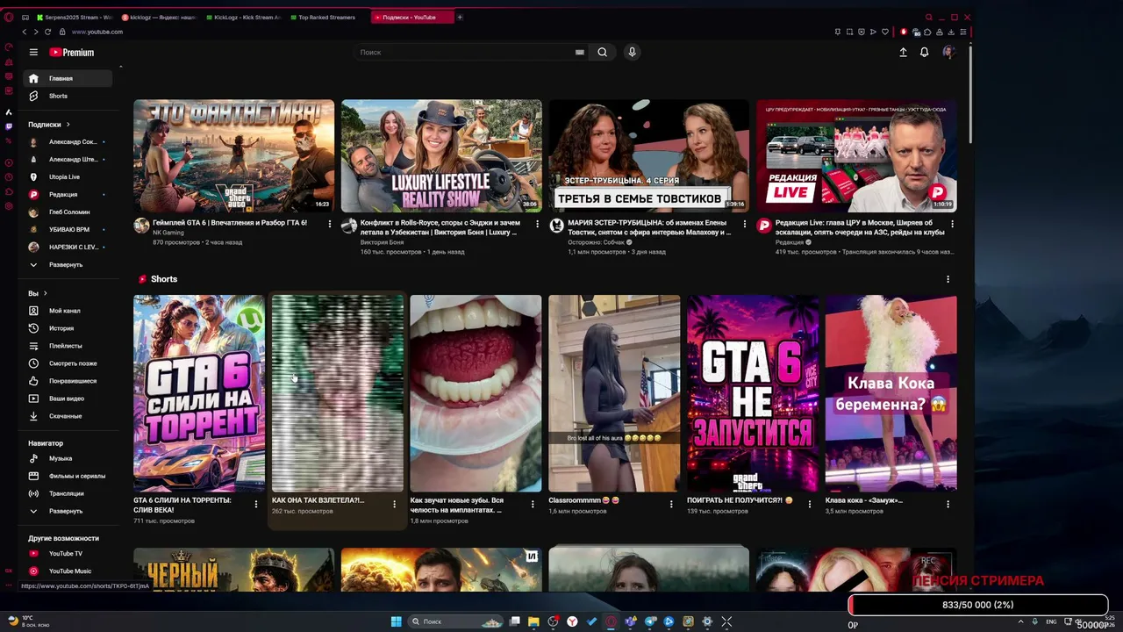The image size is (1123, 632).
Task: Open the Utopia Live subscription channel
Action: click(x=68, y=177)
